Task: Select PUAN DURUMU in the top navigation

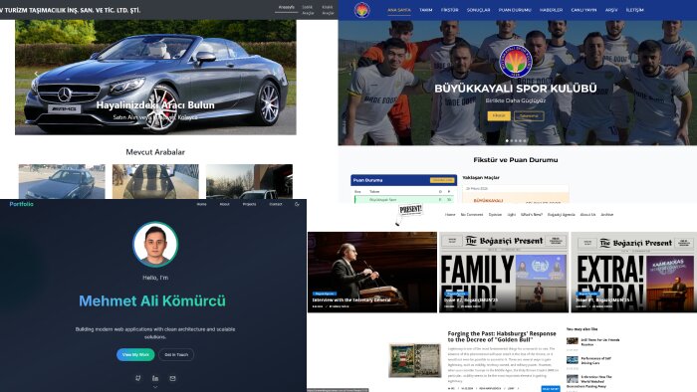Action: (x=515, y=10)
